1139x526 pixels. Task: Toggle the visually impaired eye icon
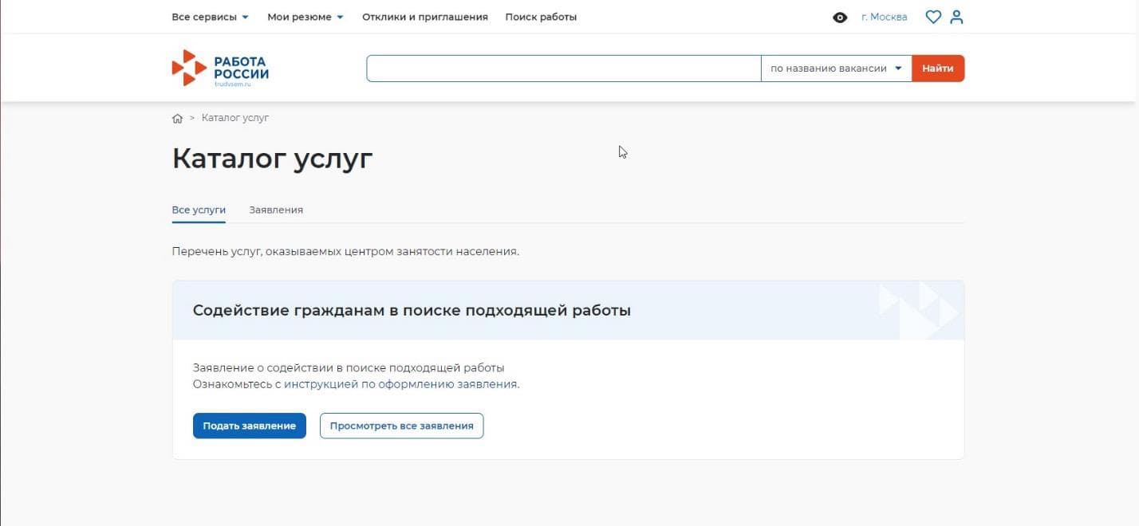[839, 18]
